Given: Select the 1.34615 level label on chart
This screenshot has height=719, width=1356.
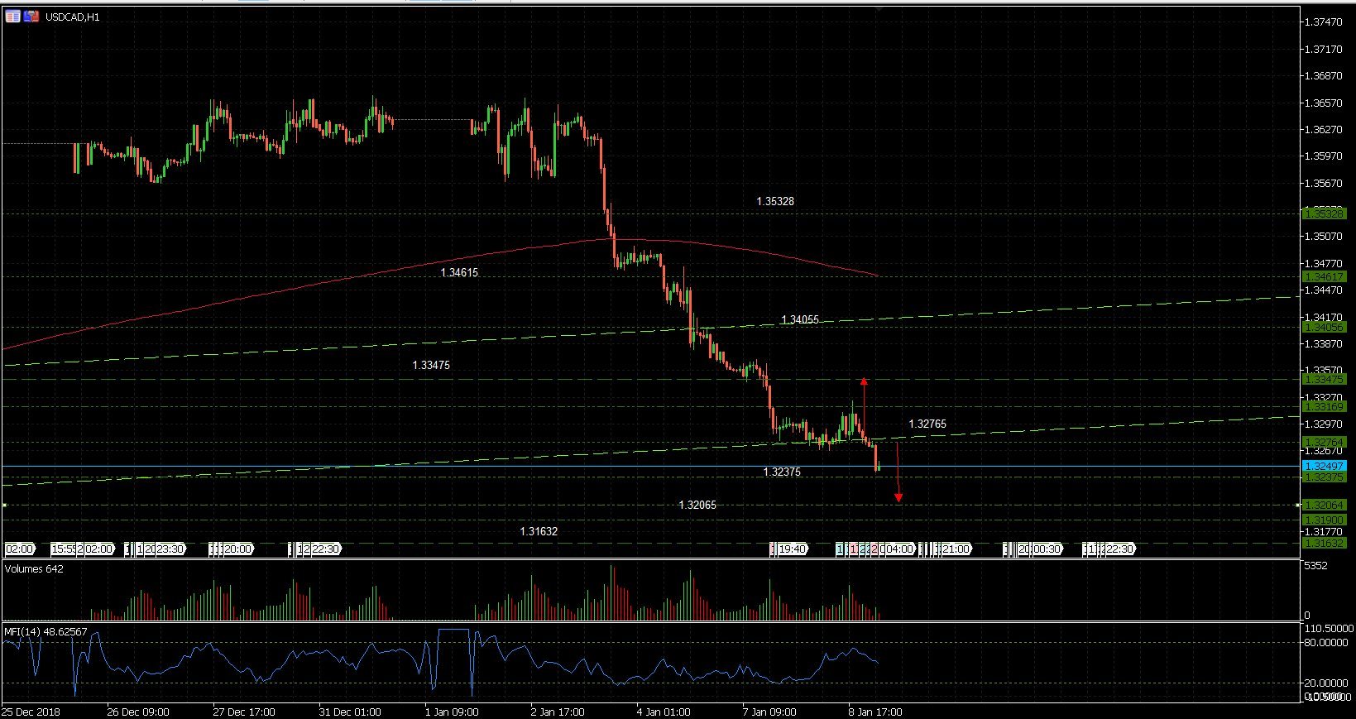Looking at the screenshot, I should click(459, 272).
